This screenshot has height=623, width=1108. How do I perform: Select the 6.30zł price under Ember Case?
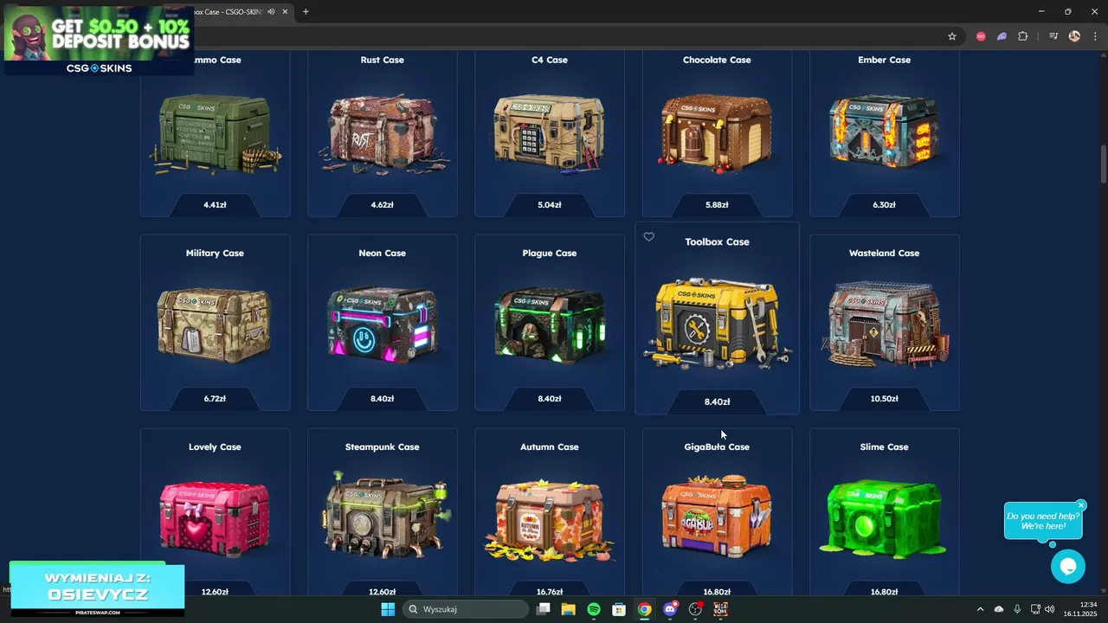coord(884,205)
